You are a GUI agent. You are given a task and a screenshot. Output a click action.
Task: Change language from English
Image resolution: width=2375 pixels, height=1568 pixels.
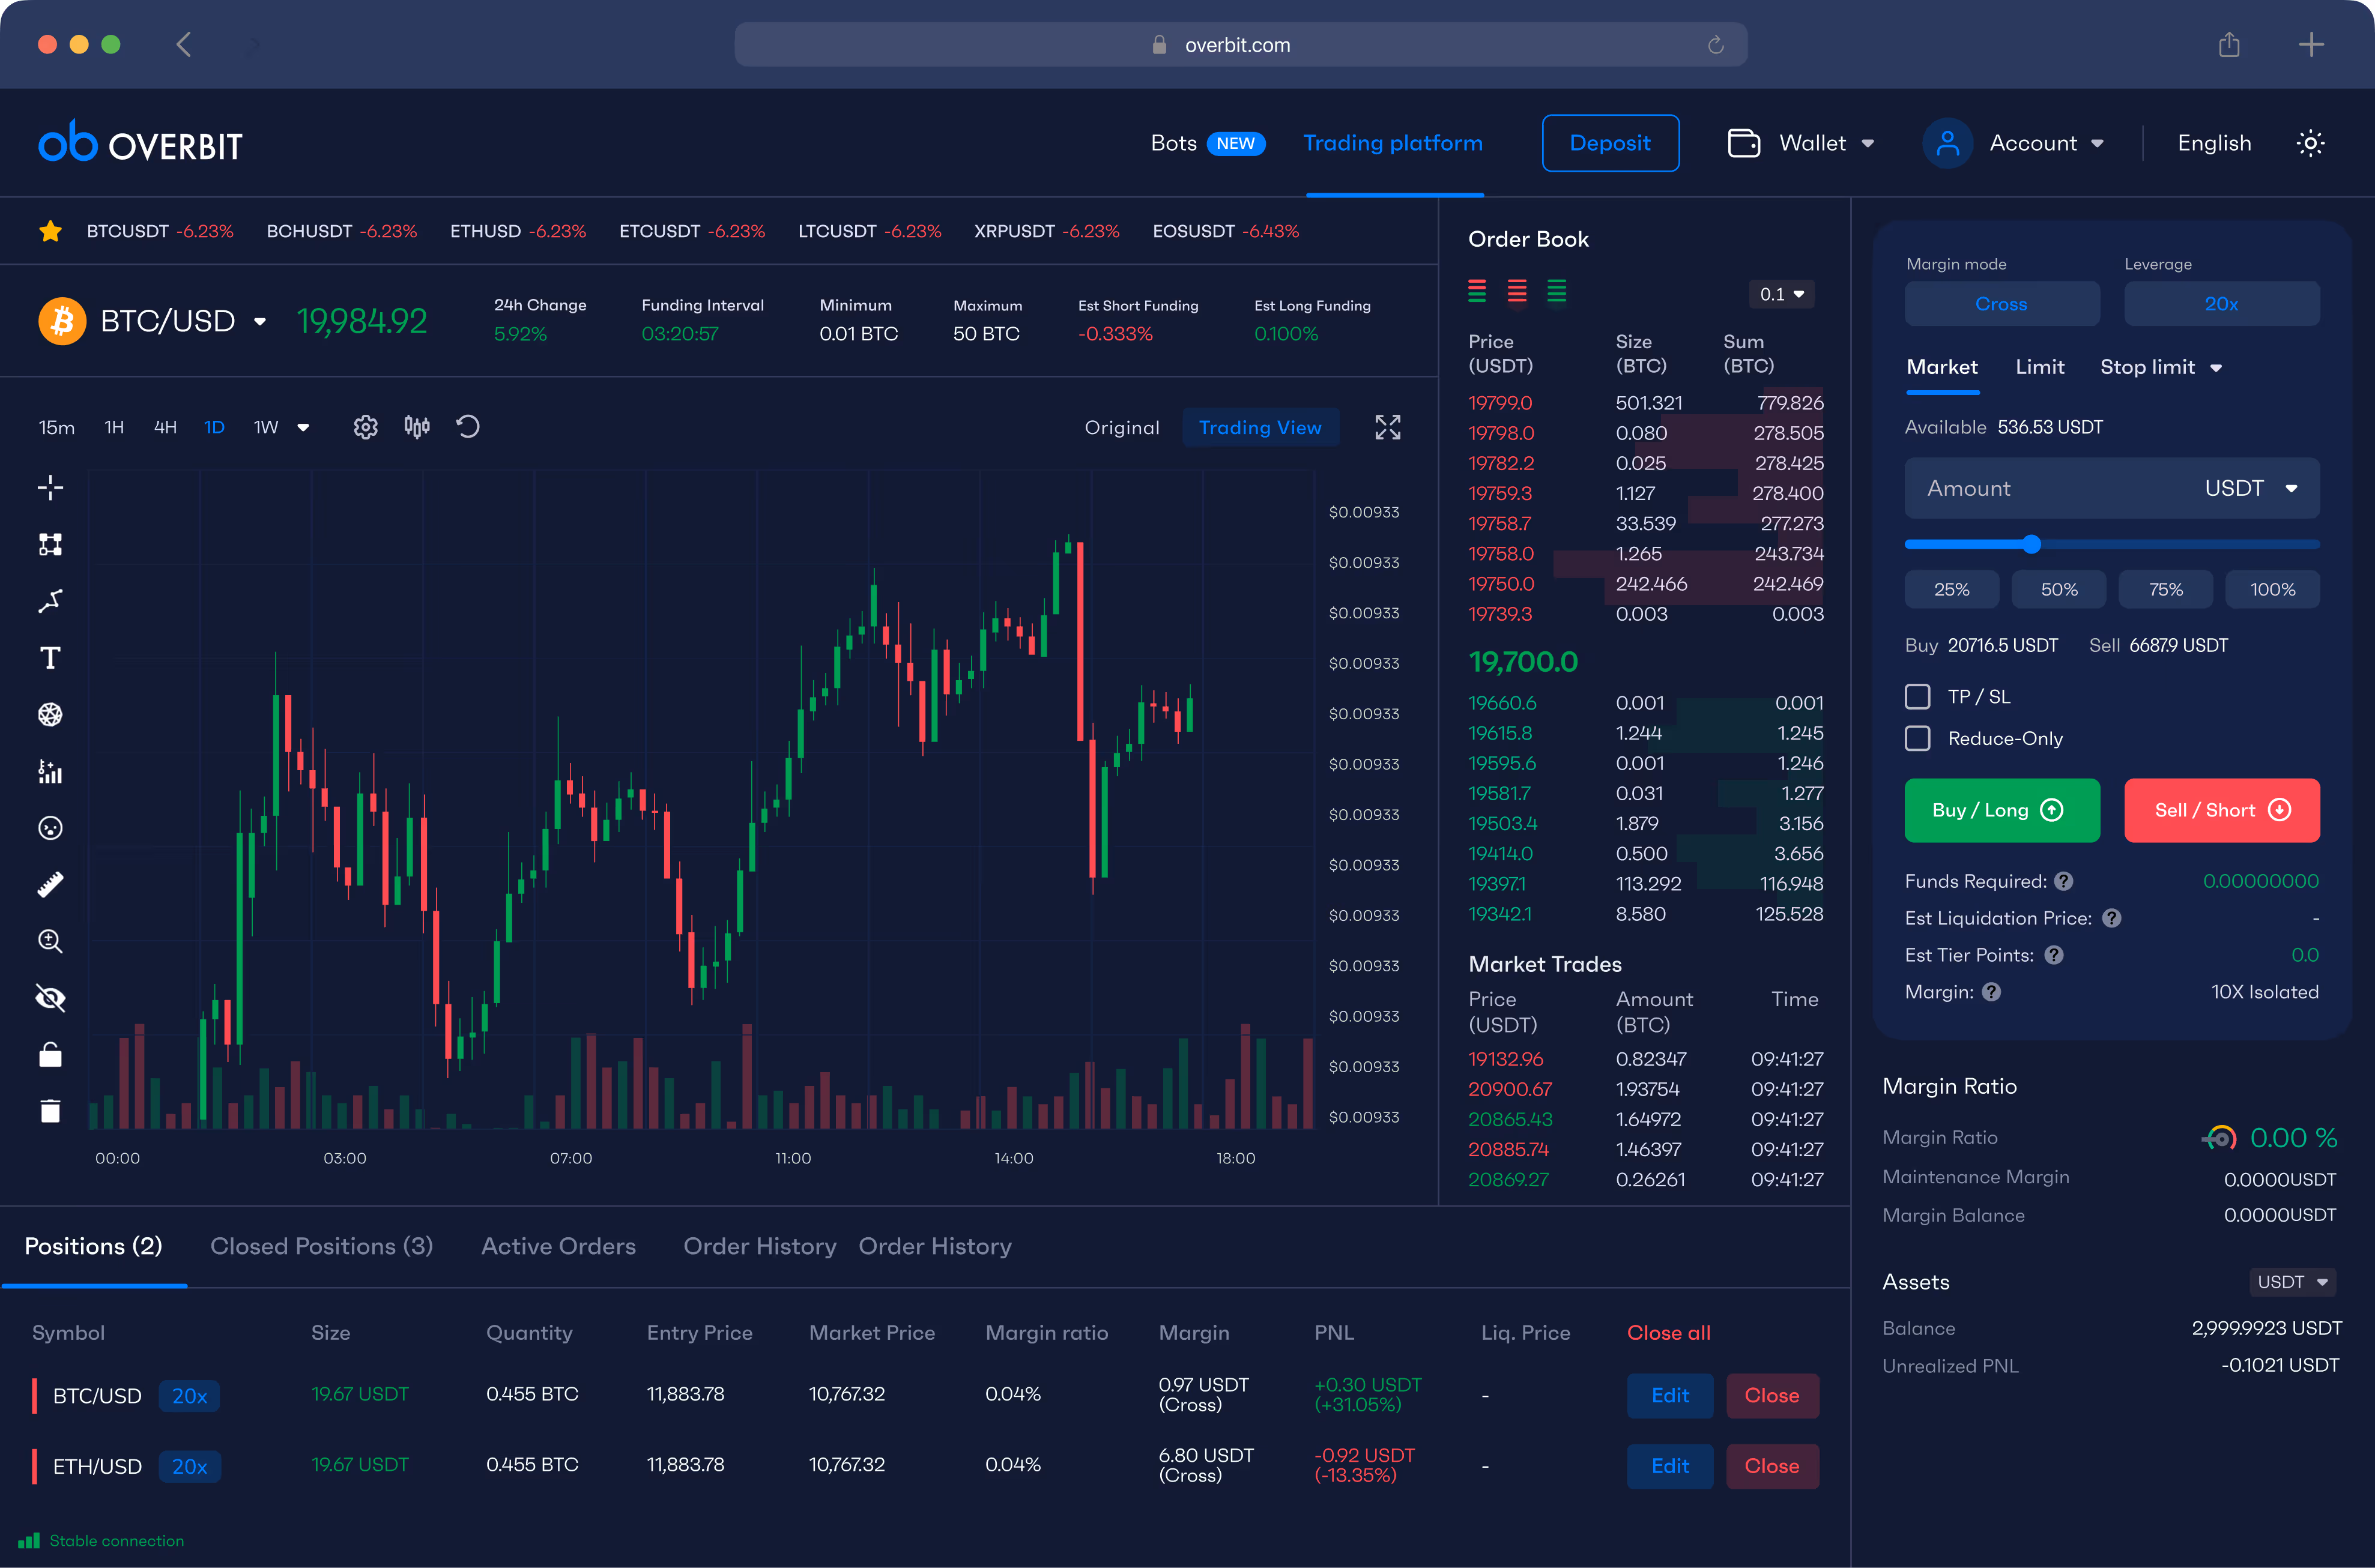click(x=2214, y=143)
